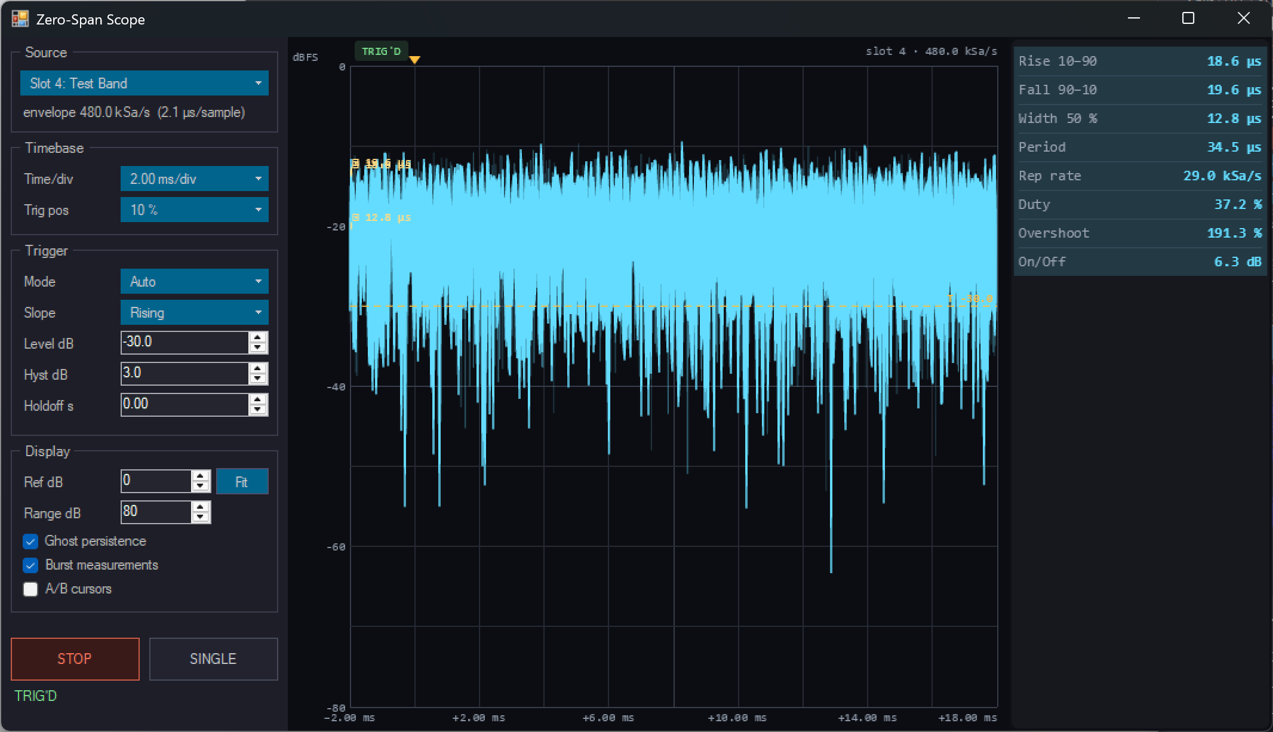Click the Range dB input field
The image size is (1273, 732).
tap(156, 512)
